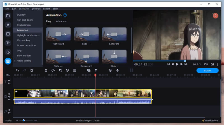Undo the last action
The image size is (224, 125).
17,70
